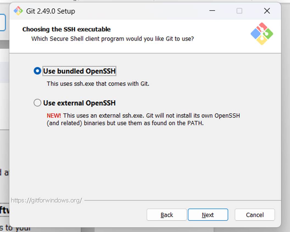Go back with the Back button
This screenshot has width=290, height=232.
pyautogui.click(x=167, y=215)
